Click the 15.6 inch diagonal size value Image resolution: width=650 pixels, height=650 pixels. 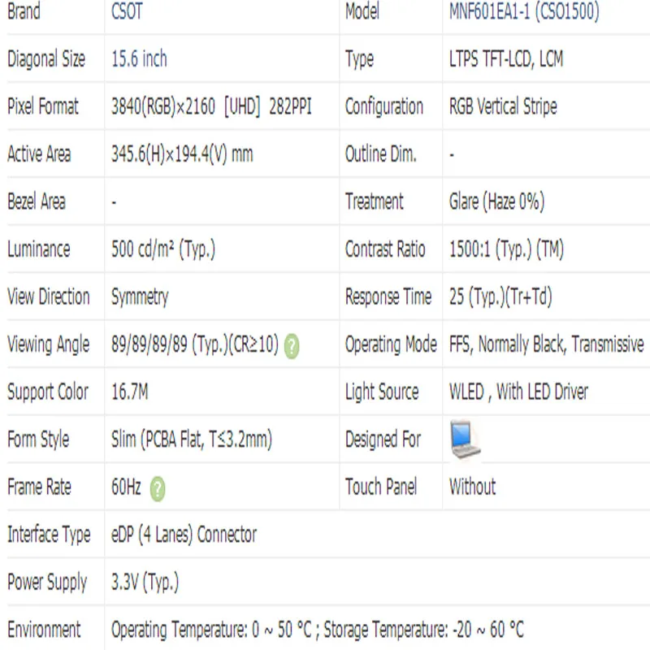(139, 58)
